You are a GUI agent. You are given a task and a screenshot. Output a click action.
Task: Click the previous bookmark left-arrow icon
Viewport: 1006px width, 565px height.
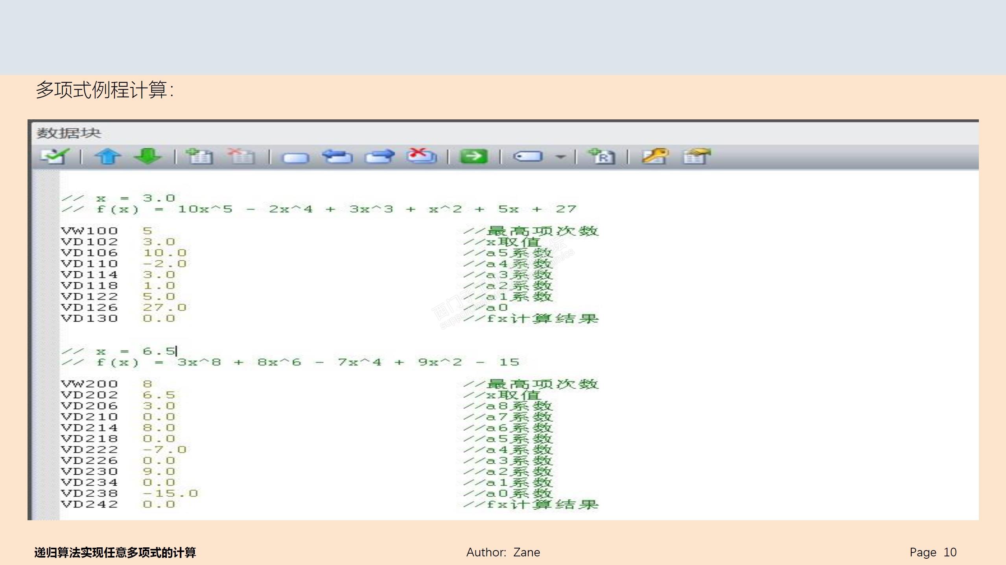tap(337, 156)
